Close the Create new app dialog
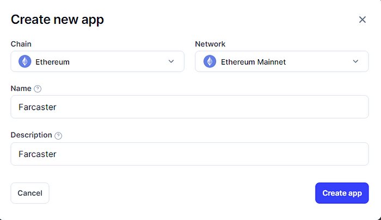The width and height of the screenshot is (381, 220). (362, 20)
